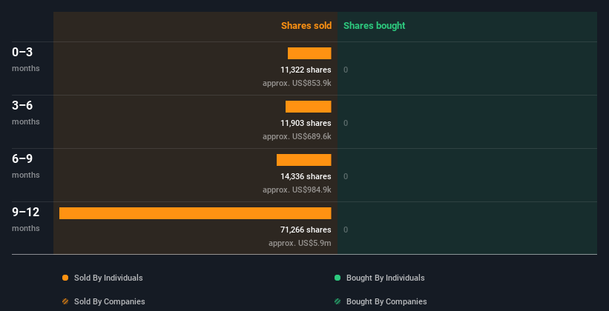
Task: Click the Shares sold column header
Action: (306, 26)
